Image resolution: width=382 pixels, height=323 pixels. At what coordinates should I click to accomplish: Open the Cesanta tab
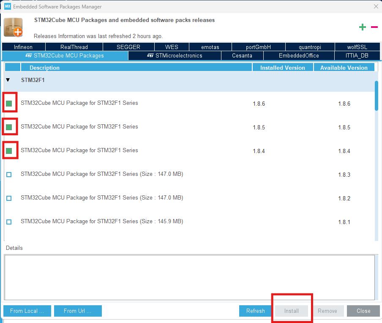[x=242, y=55]
